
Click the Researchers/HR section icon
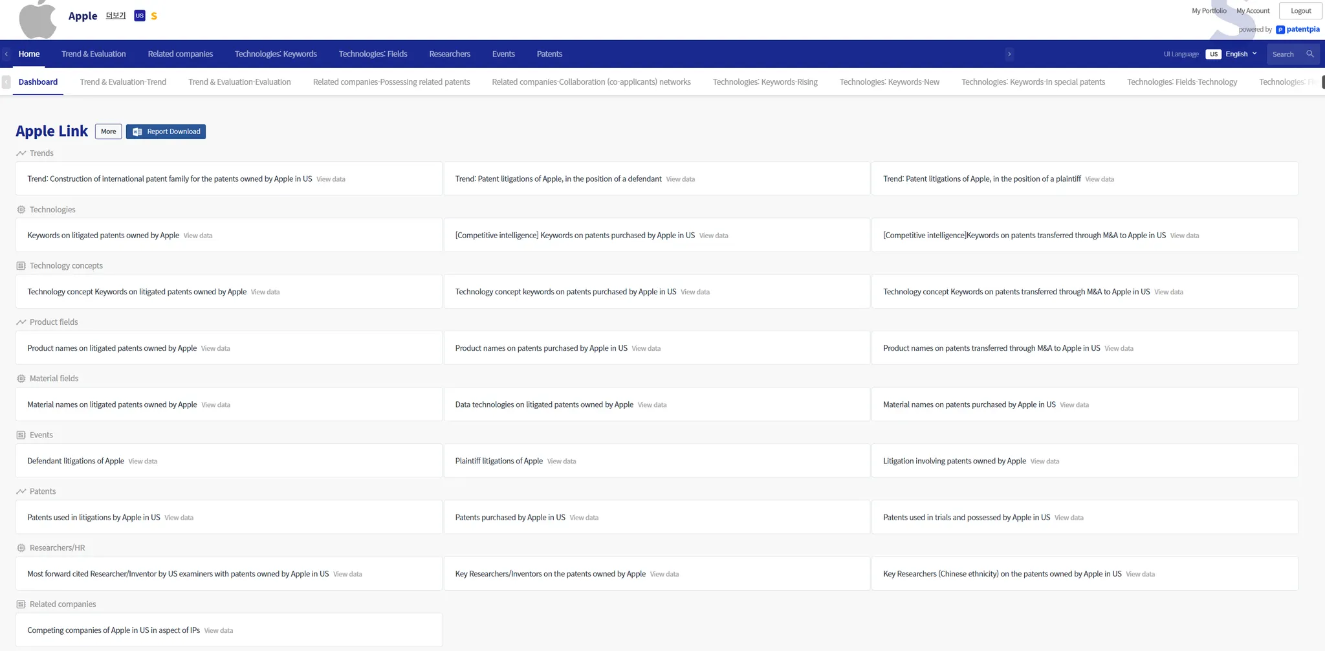21,548
